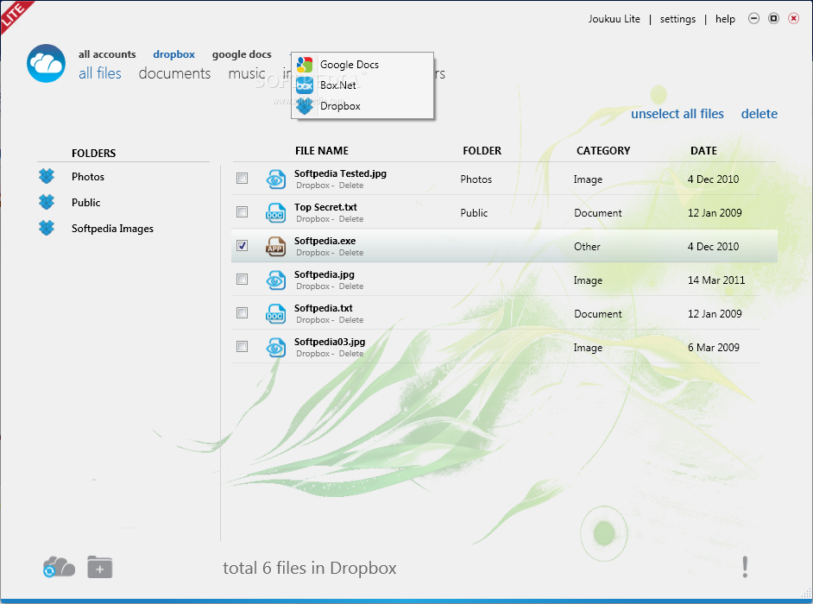Select the Softpedia Tested.jpg file name
Screen dimensions: 813x604
coord(340,173)
